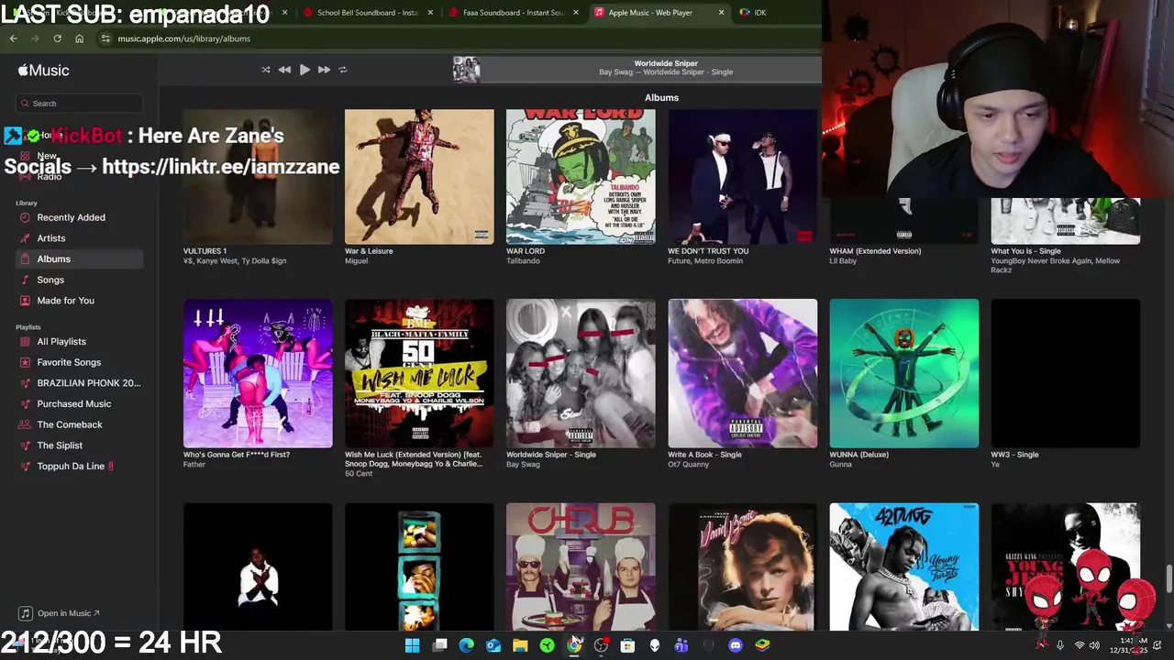Click the artist name Talibando
Image resolution: width=1174 pixels, height=660 pixels.
[523, 261]
